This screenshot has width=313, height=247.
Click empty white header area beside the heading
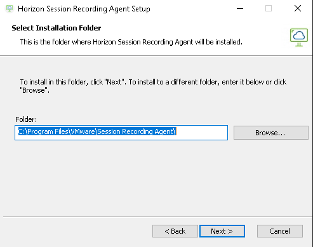(190, 28)
